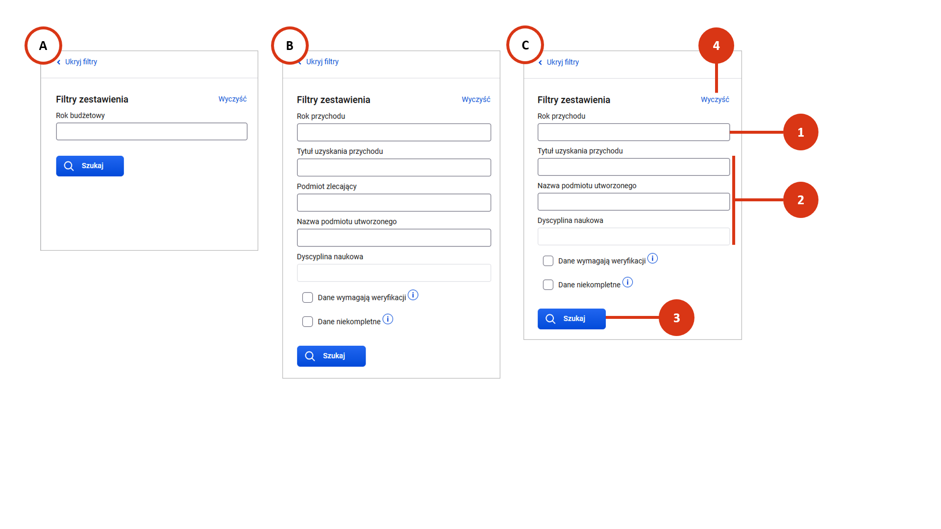Enable Dane wymagają weryfikacji checkbox in panel C
941x529 pixels.
tap(548, 261)
